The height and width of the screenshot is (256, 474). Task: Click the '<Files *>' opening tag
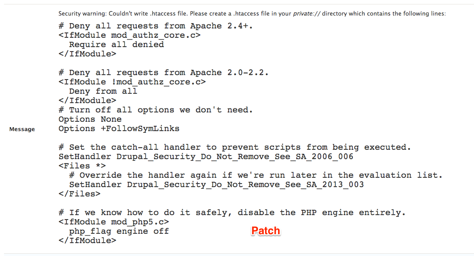click(82, 166)
